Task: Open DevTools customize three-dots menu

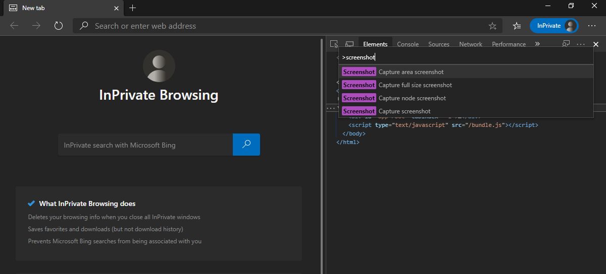Action: click(581, 44)
